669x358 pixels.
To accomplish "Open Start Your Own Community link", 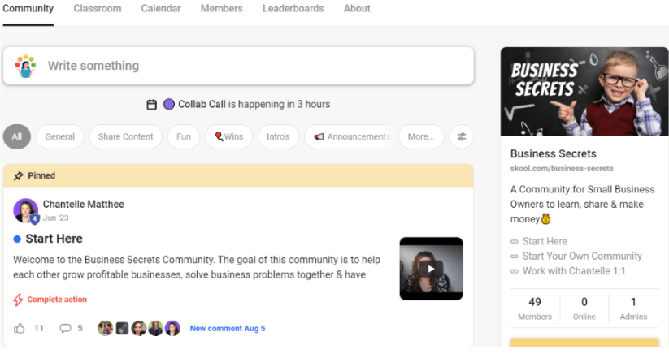I will tap(582, 257).
